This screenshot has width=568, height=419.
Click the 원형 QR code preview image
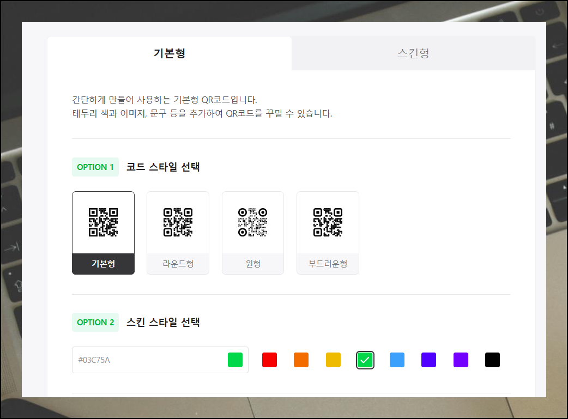pos(253,222)
